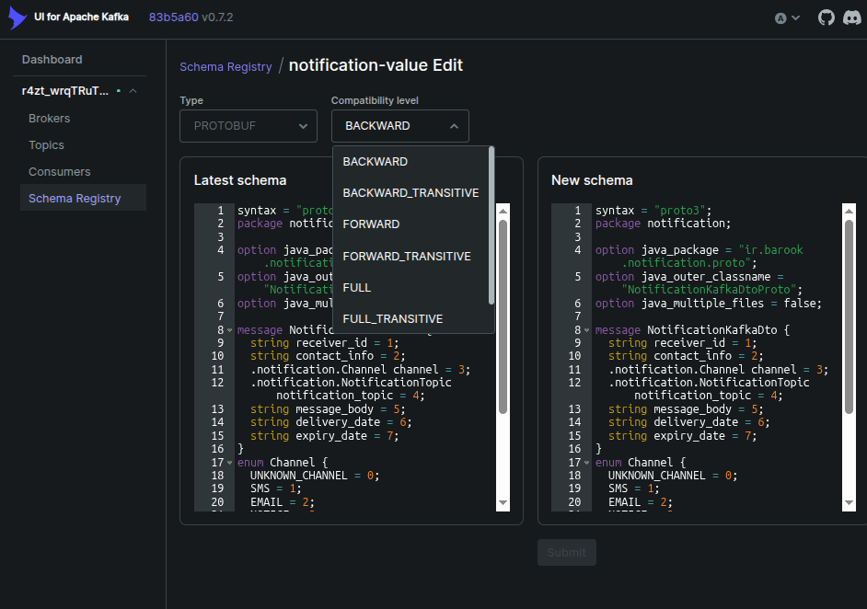Viewport: 867px width, 609px height.
Task: Click New schema scrollbar down arrow
Action: point(849,502)
